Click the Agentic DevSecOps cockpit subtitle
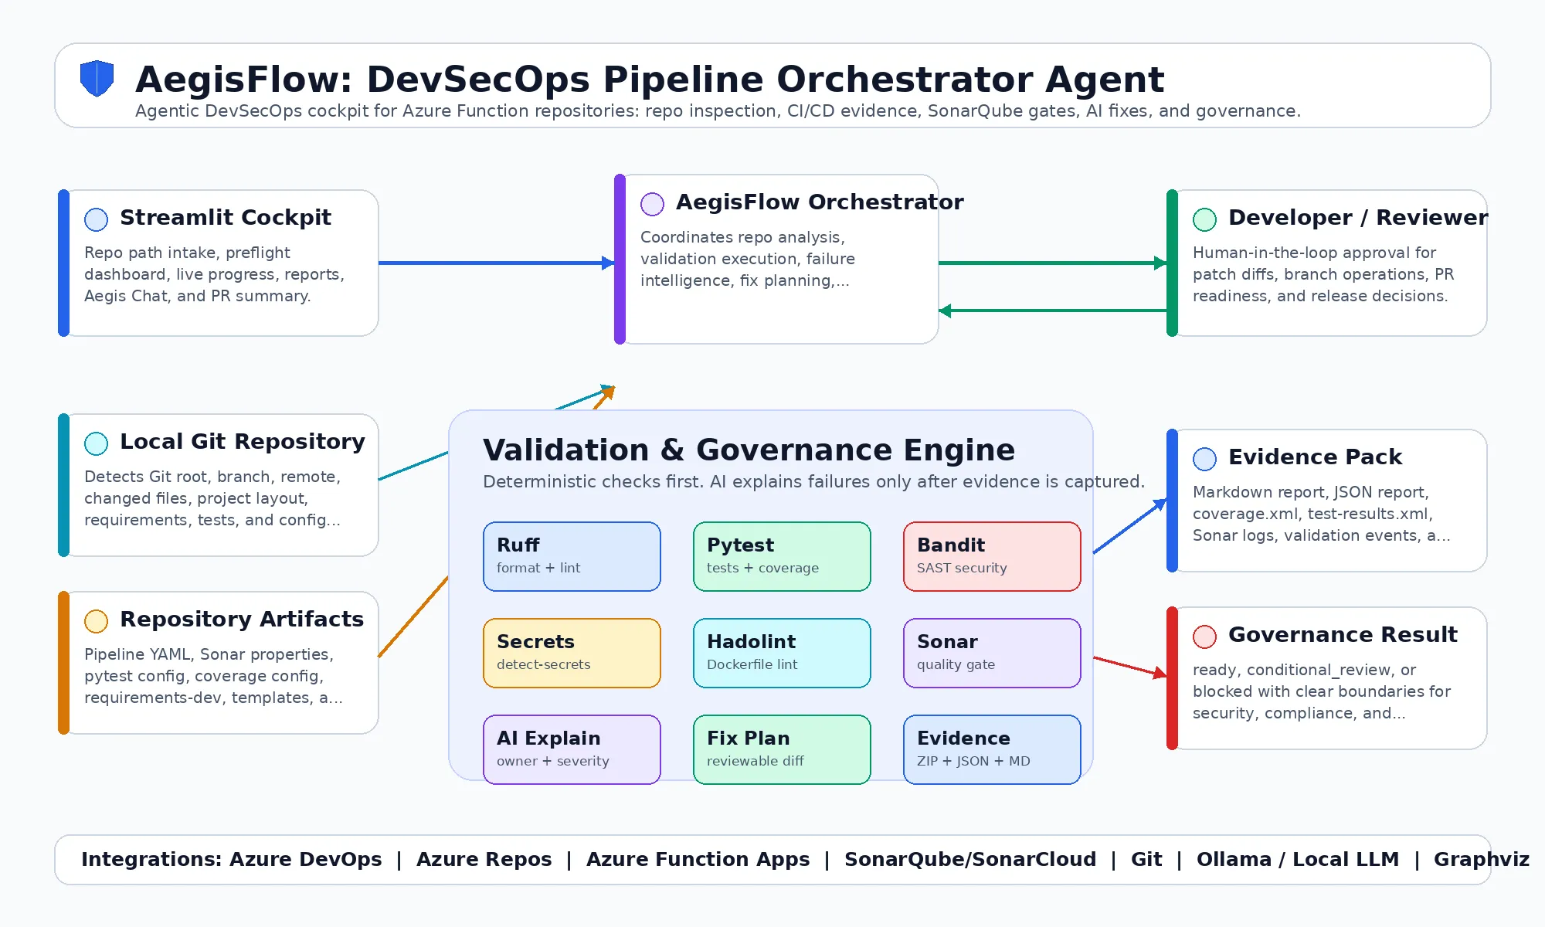 [x=718, y=111]
